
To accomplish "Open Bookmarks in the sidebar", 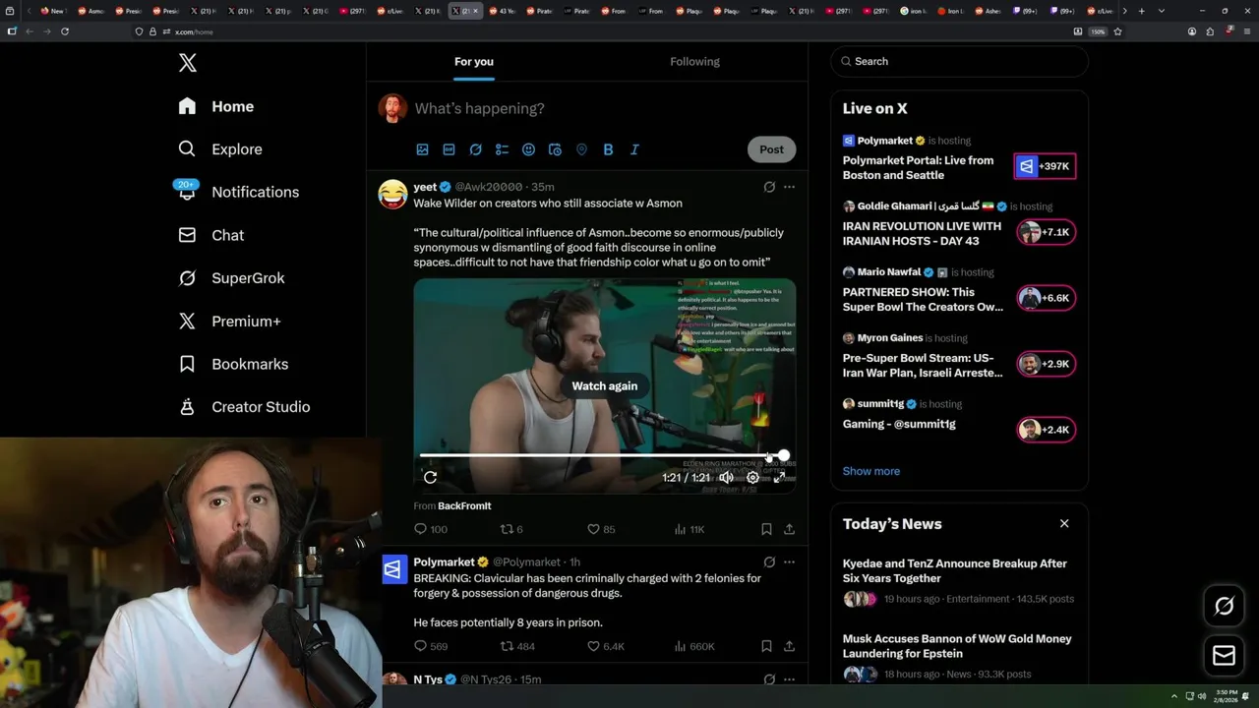I will [x=233, y=364].
